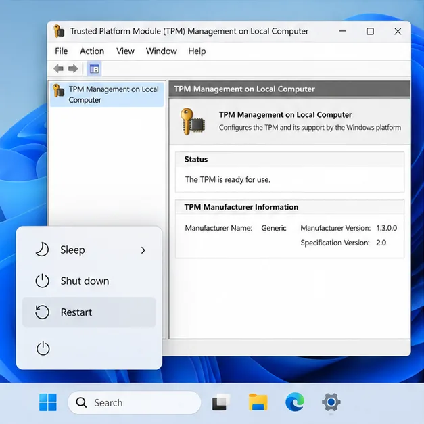Click the Manufacturer Version label
Viewport: 424px width, 424px height.
335,228
